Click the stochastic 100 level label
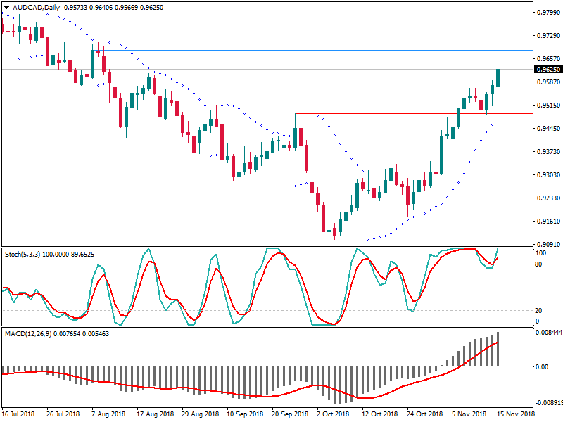This screenshot has width=563, height=422. click(x=540, y=253)
